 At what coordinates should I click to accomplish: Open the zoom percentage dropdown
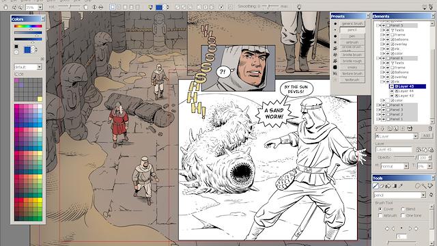coord(40,8)
